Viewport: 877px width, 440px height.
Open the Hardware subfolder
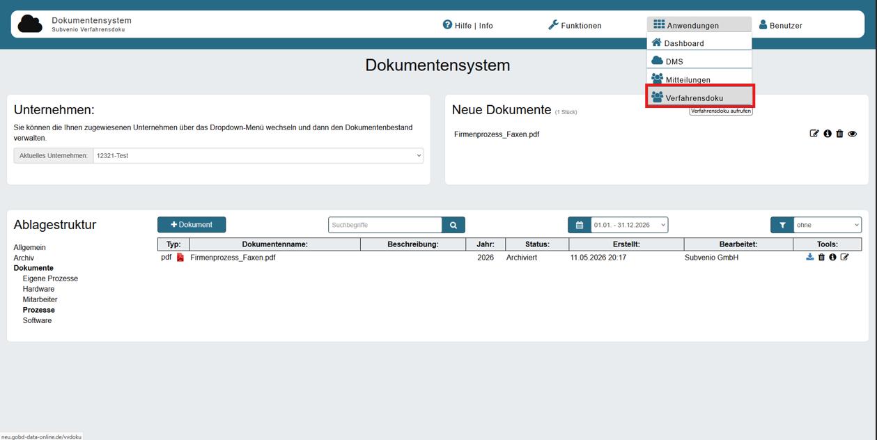[x=38, y=289]
